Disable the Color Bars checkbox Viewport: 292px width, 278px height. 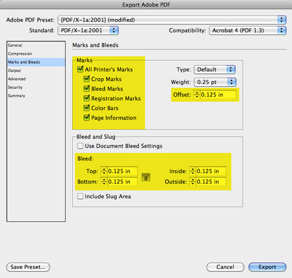pyautogui.click(x=87, y=108)
